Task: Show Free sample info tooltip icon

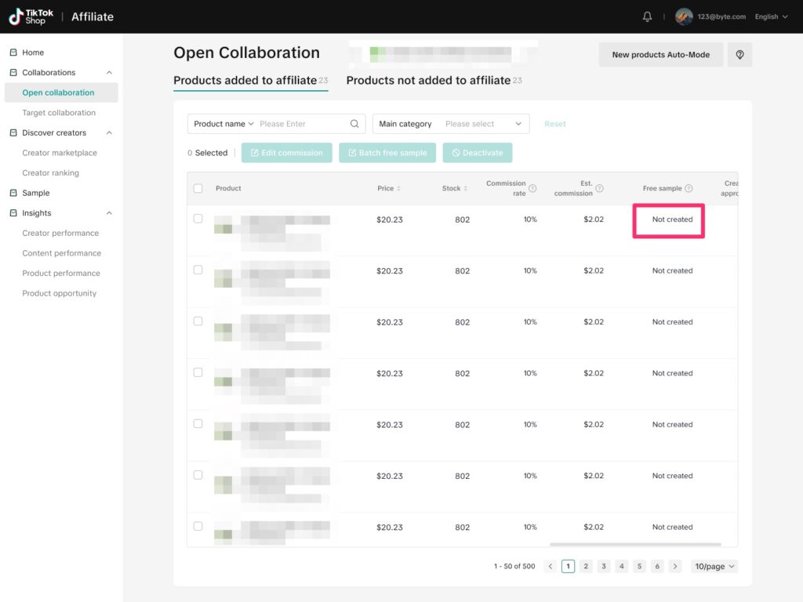Action: (689, 188)
